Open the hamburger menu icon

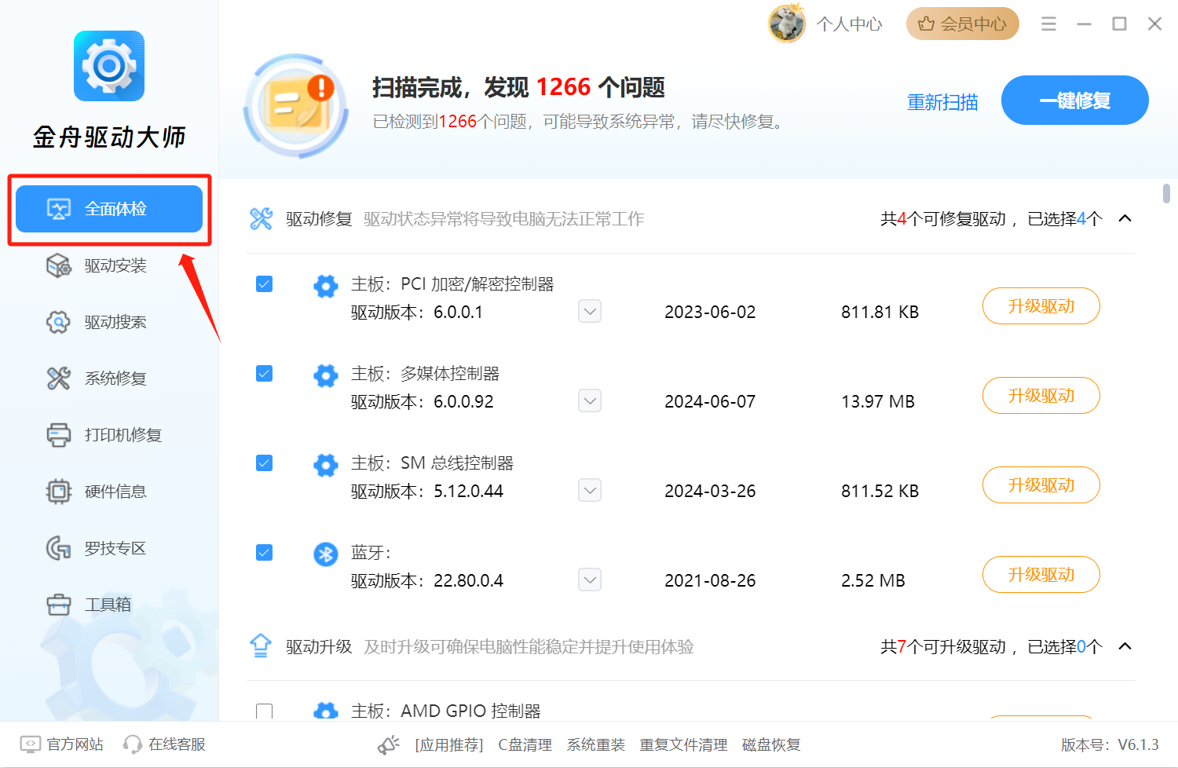tap(1048, 24)
